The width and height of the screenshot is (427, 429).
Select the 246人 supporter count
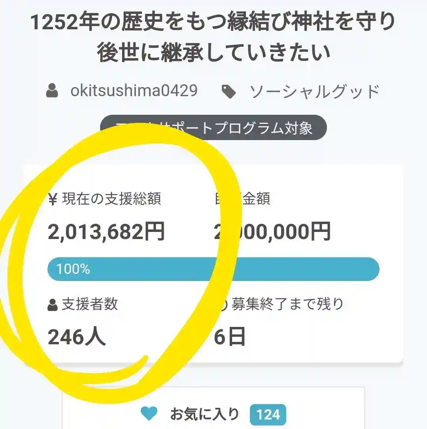click(x=77, y=338)
